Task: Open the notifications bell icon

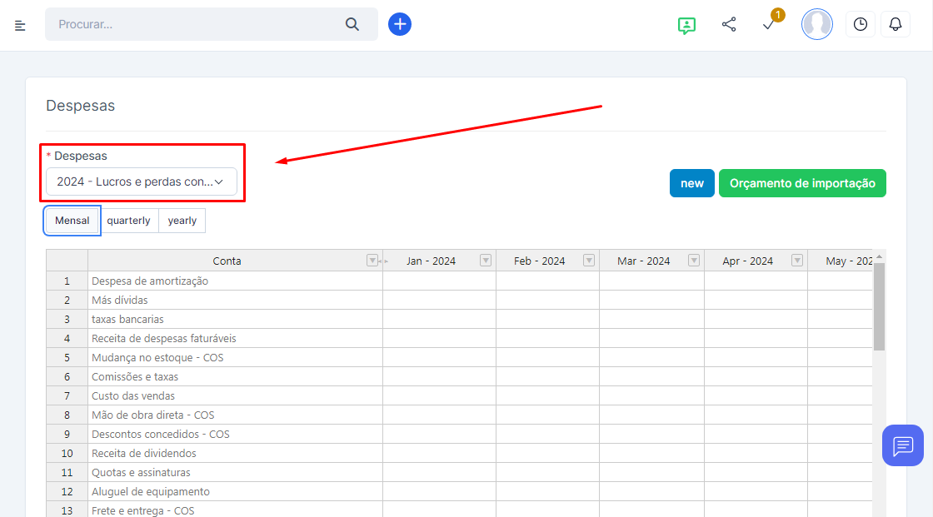Action: click(896, 25)
